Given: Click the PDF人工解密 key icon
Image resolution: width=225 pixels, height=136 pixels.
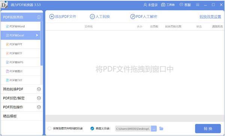Looking at the screenshot, I should tap(133, 17).
